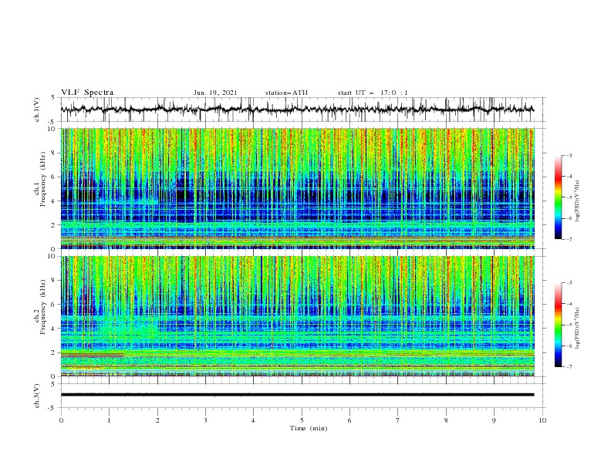The width and height of the screenshot is (611, 472).
Task: Click the 'Time (min)' axis label
Action: 309,428
